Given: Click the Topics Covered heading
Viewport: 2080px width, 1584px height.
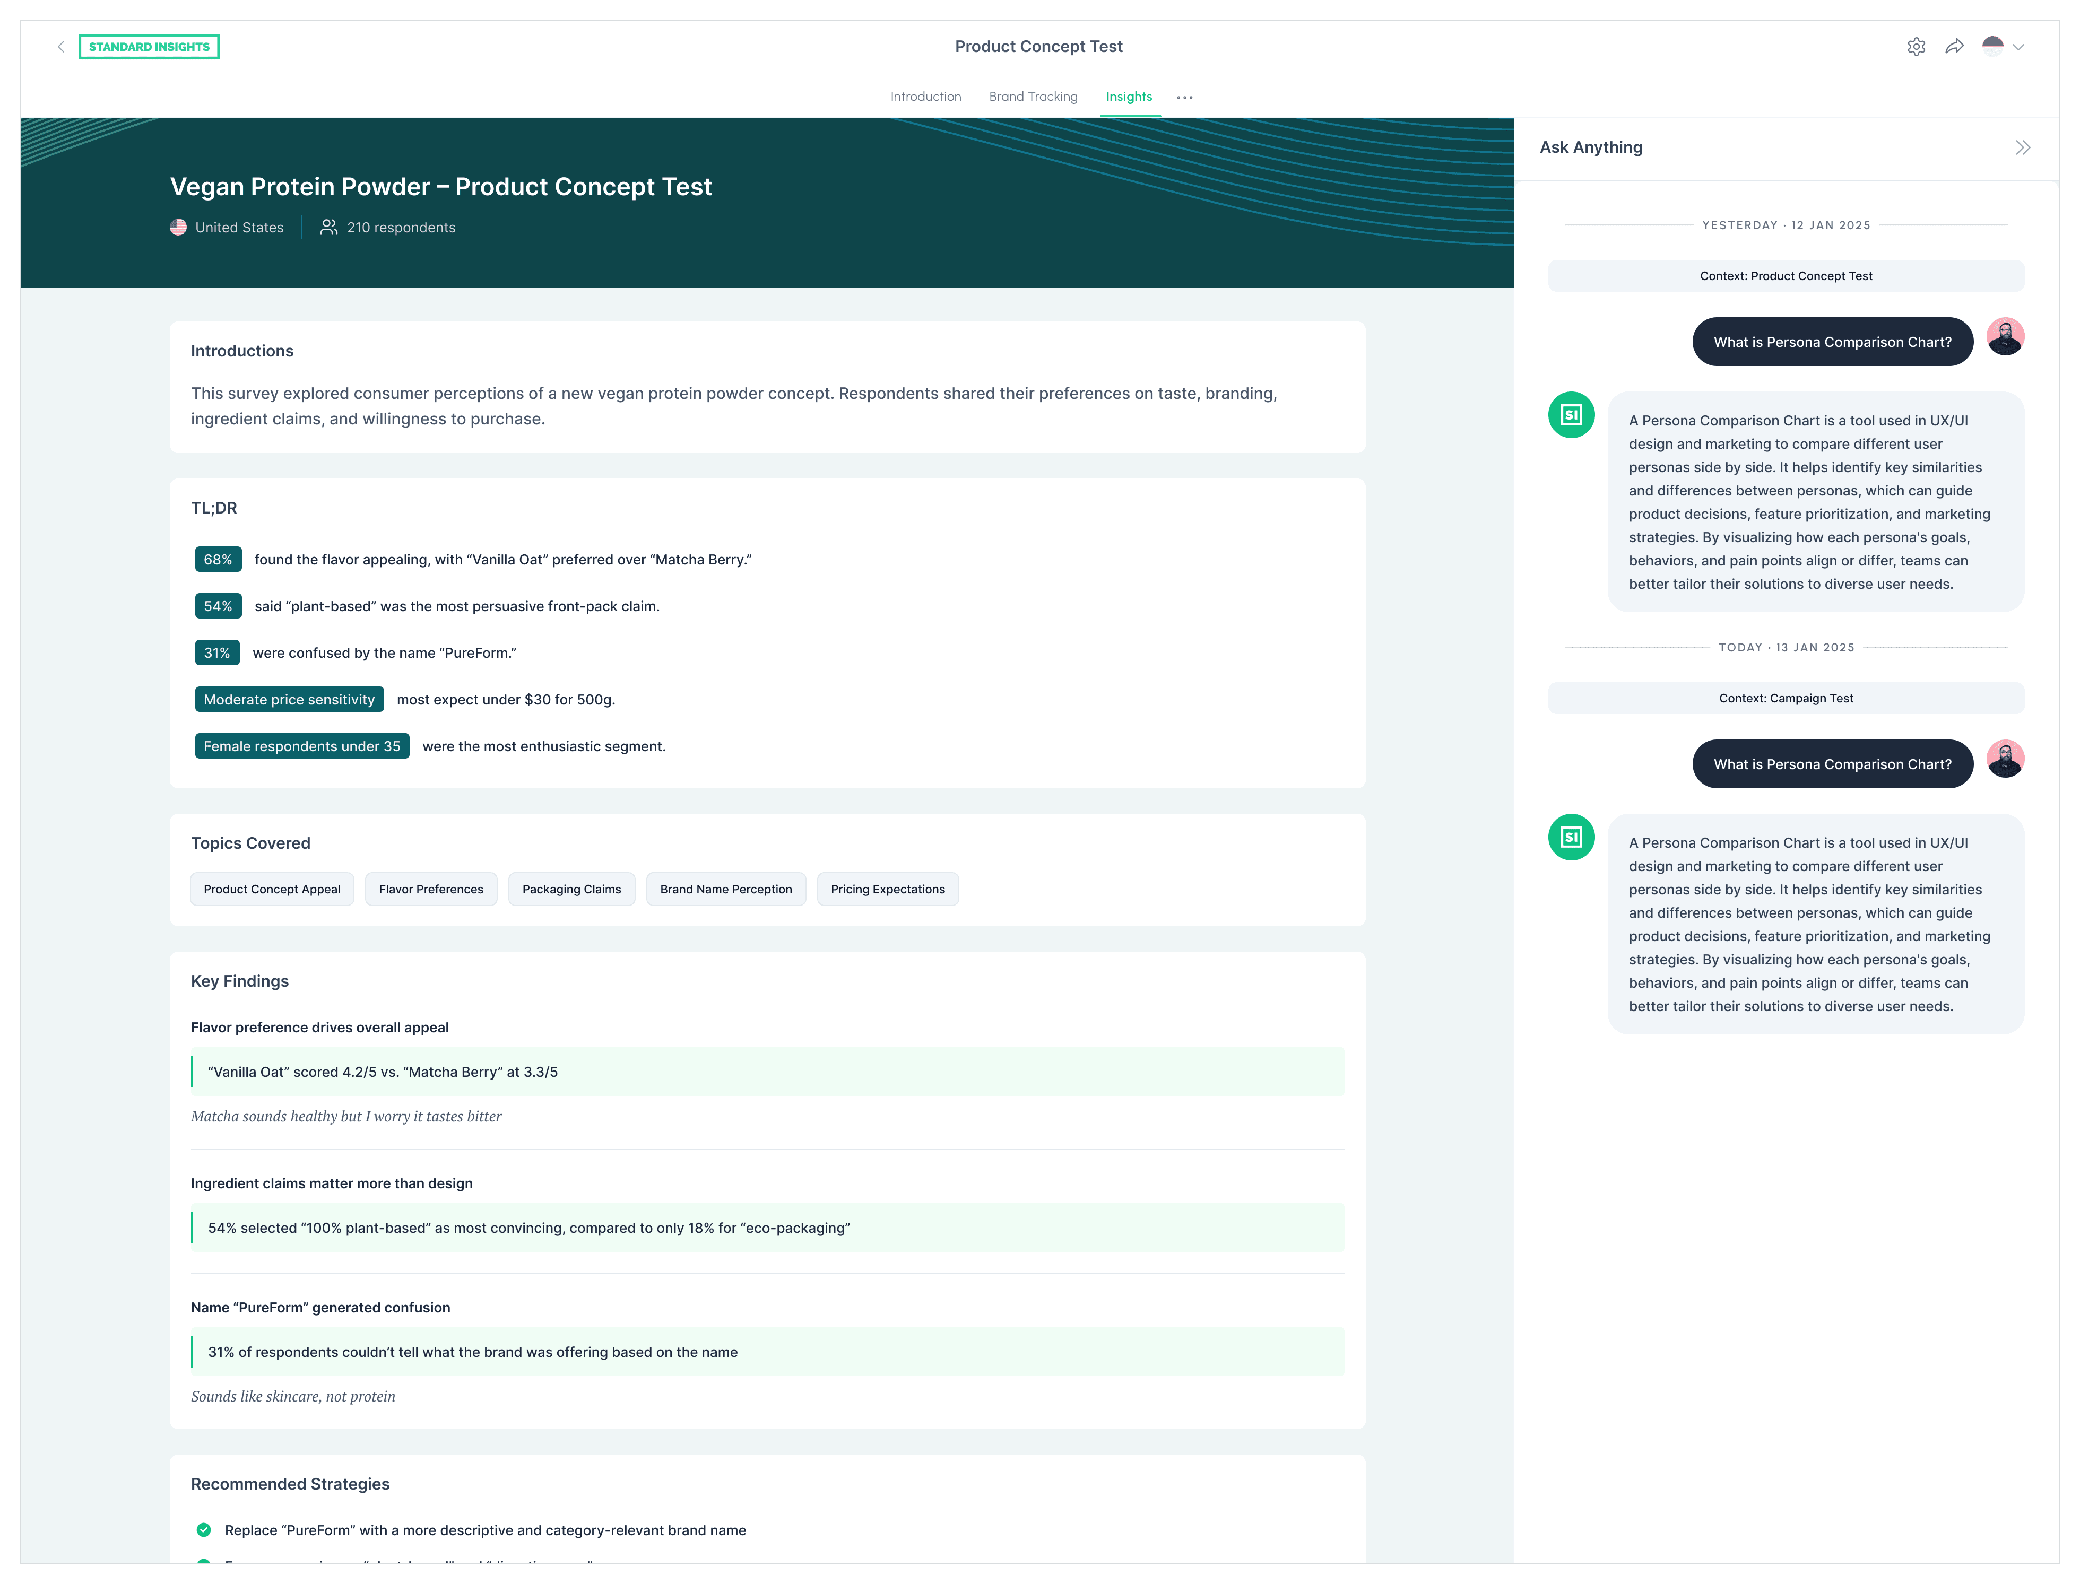Looking at the screenshot, I should click(x=251, y=843).
